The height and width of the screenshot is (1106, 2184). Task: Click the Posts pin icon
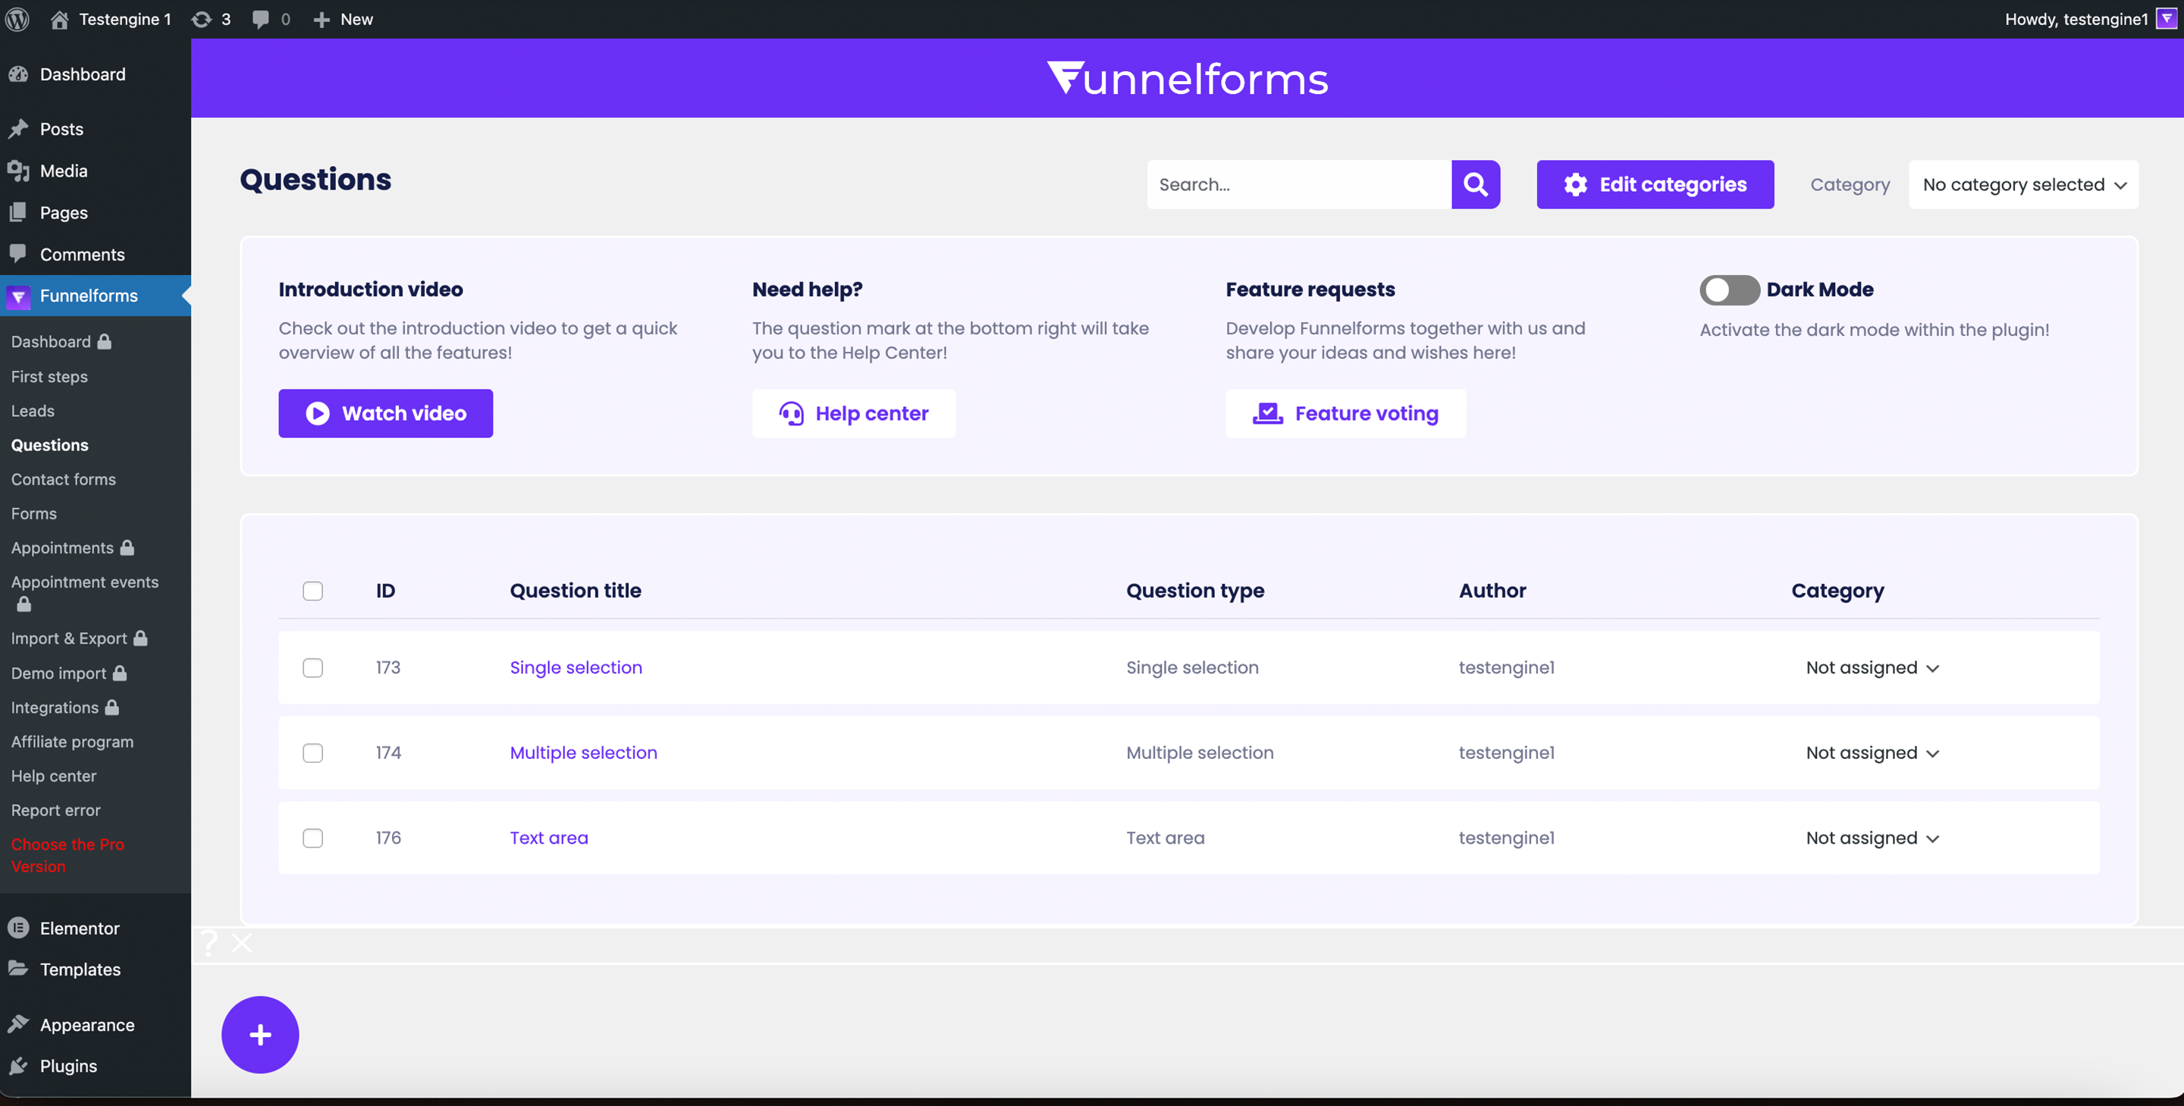pos(19,129)
